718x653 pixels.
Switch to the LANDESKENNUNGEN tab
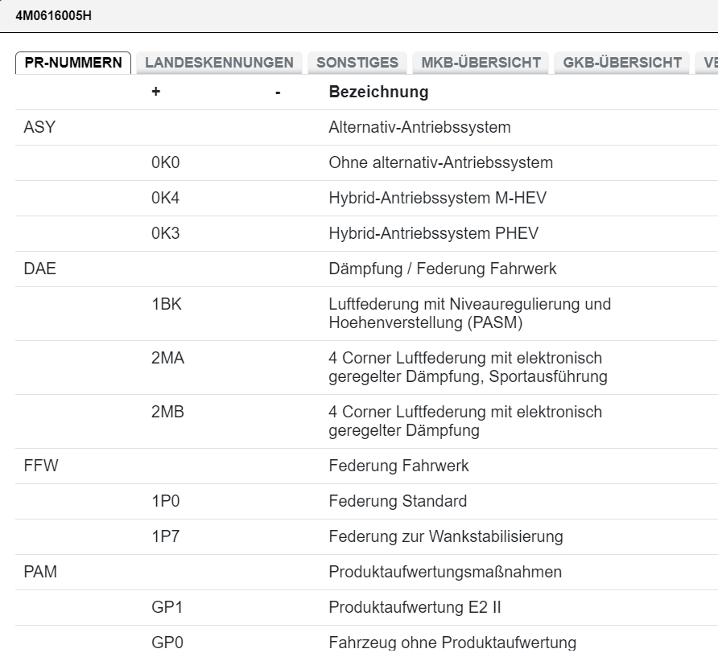[219, 63]
